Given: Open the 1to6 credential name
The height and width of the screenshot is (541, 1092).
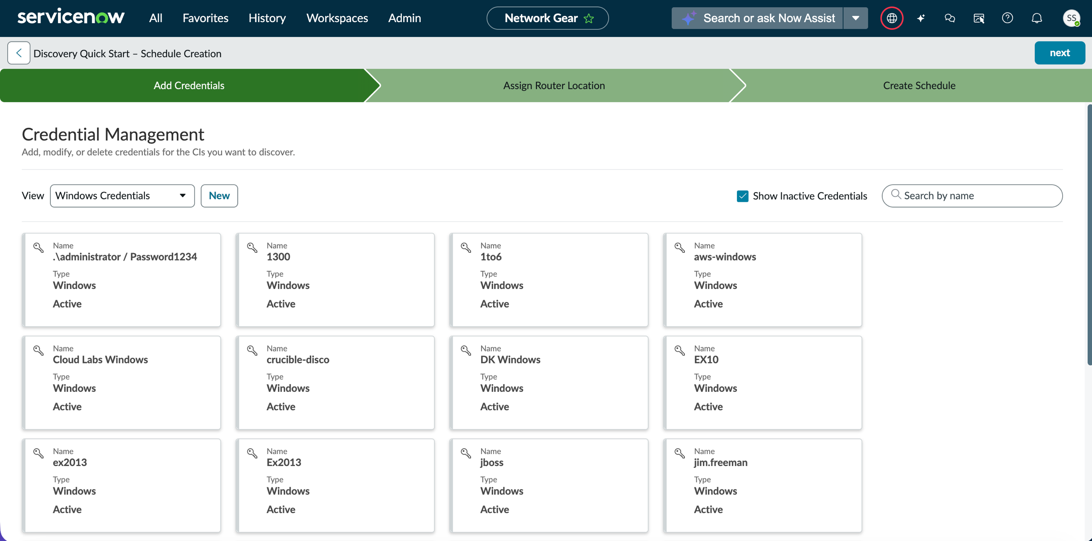Looking at the screenshot, I should tap(491, 256).
